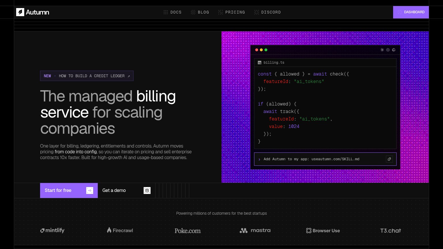Copy the Add Autumn prompt with the copy icon
The image size is (443, 249).
[389, 159]
